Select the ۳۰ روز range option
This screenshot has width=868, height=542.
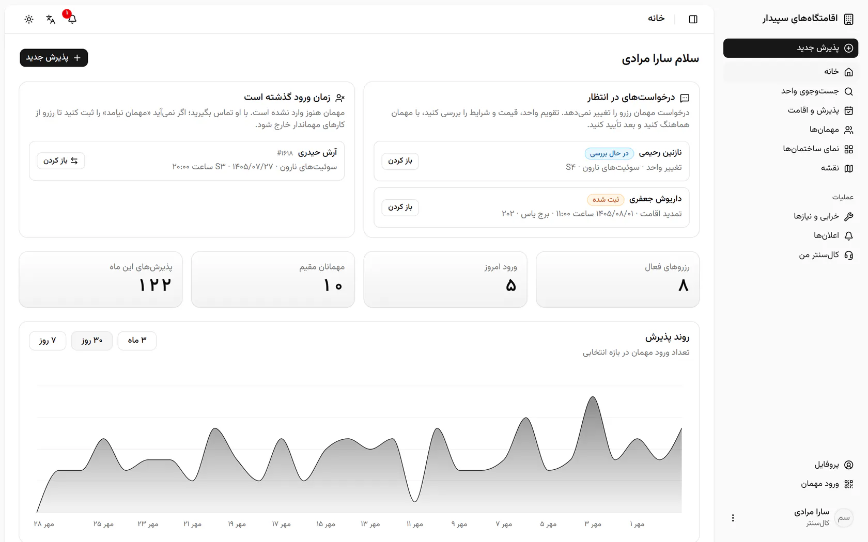(92, 341)
